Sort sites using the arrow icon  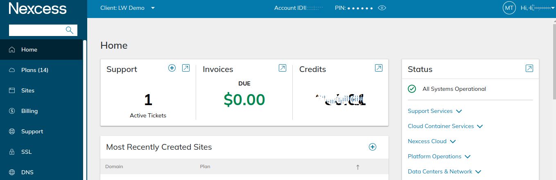point(358,167)
